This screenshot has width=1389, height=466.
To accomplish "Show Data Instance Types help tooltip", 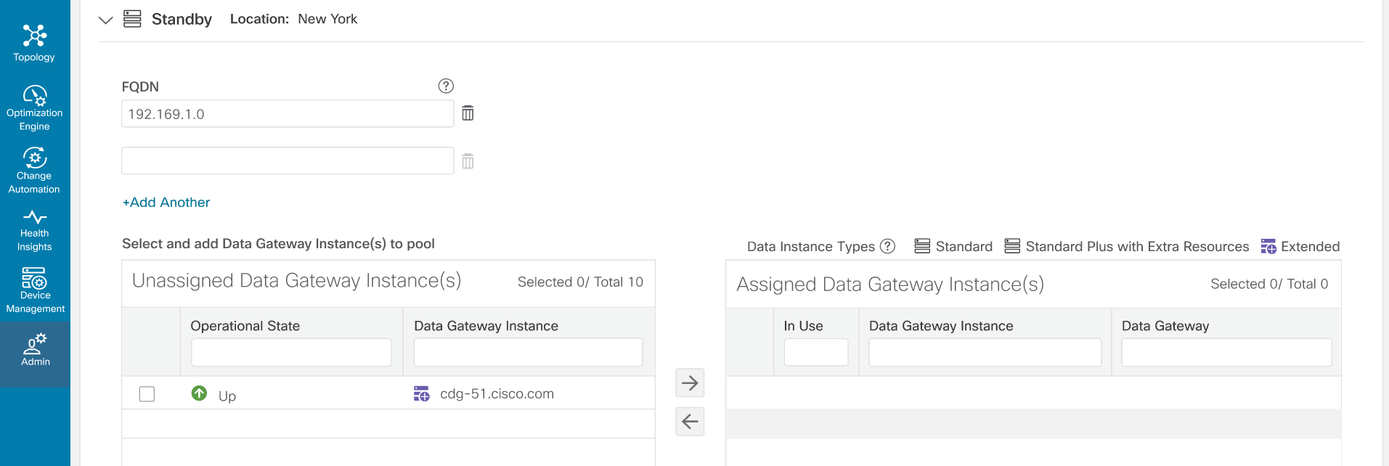I will click(887, 246).
